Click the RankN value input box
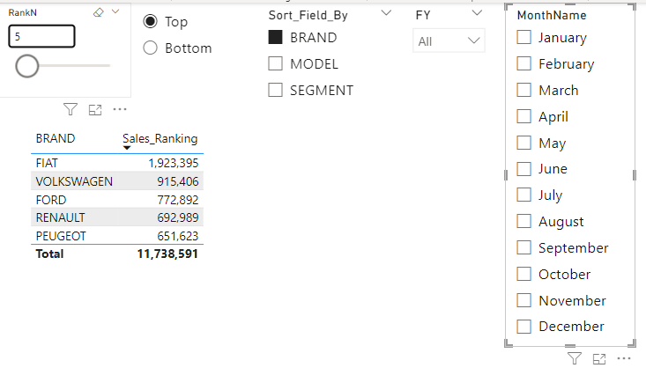Screen dimensions: 646x390 (41, 36)
